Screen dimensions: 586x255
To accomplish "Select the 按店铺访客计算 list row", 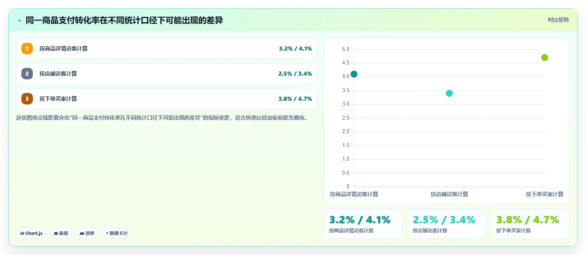I will pos(167,74).
